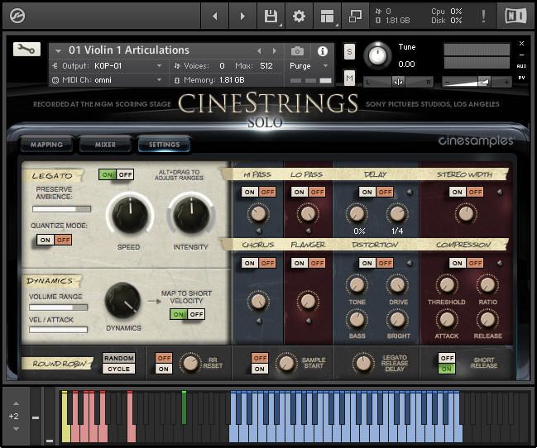Click the Compression Threshold knob
Viewport: 537px width, 448px height.
[x=447, y=284]
